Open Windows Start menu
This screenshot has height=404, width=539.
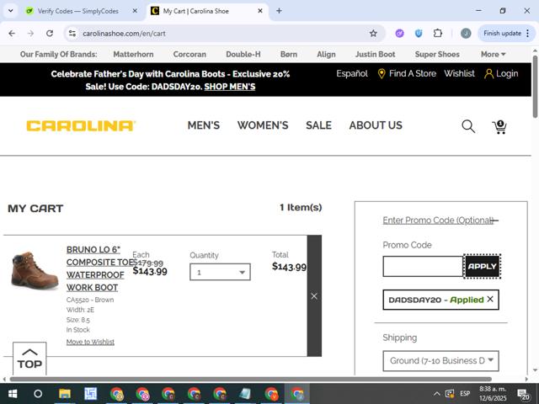(x=13, y=394)
